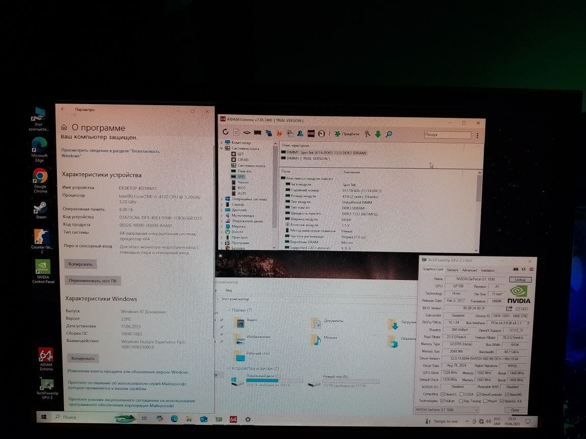Viewport: 586px width, 439px height.
Task: Expand the Мультимедіа tree node
Action: [222, 215]
